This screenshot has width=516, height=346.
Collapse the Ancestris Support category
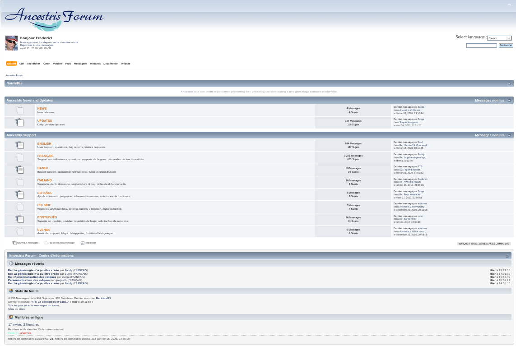point(509,135)
